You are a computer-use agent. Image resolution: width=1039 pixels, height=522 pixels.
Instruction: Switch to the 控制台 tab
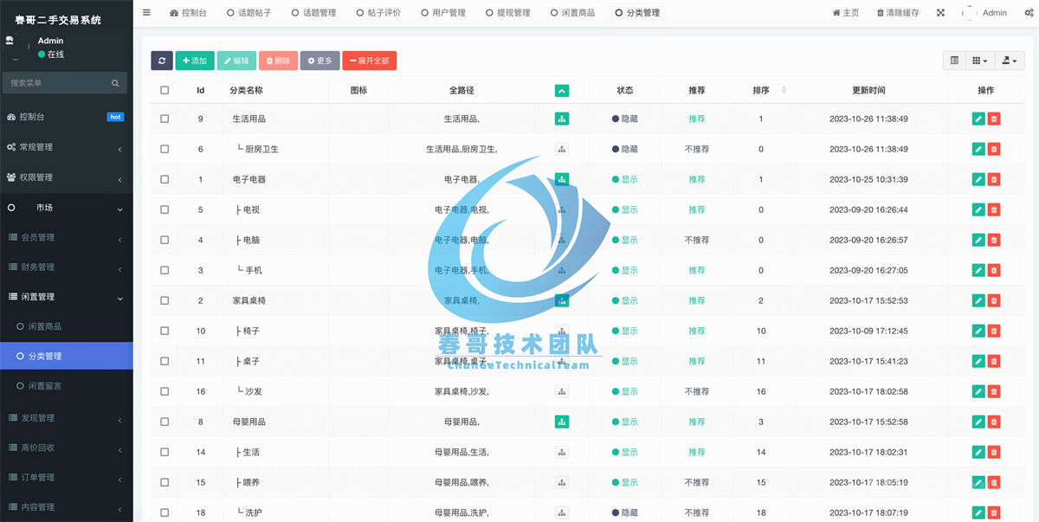[x=188, y=13]
